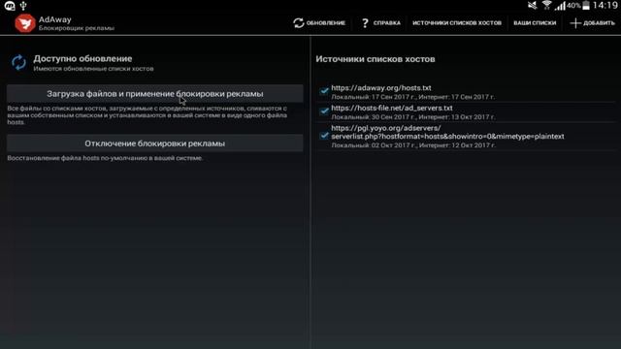Click the Отключение блокировки рекламы button
Screen dimensions: 621x349
click(155, 143)
